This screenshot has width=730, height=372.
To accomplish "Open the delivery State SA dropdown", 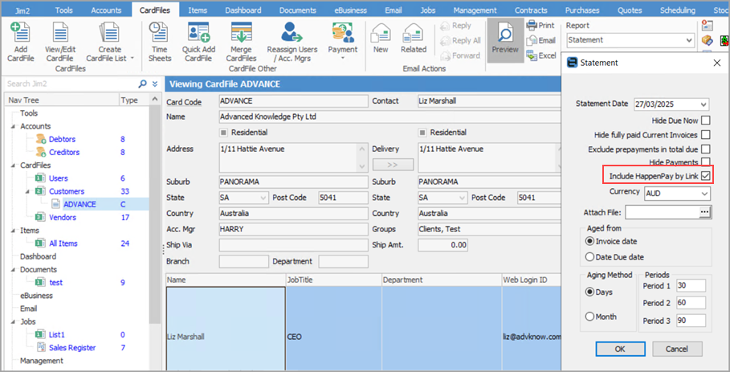I will (x=463, y=198).
